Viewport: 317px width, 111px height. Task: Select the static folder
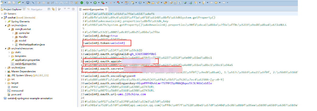point(16,52)
